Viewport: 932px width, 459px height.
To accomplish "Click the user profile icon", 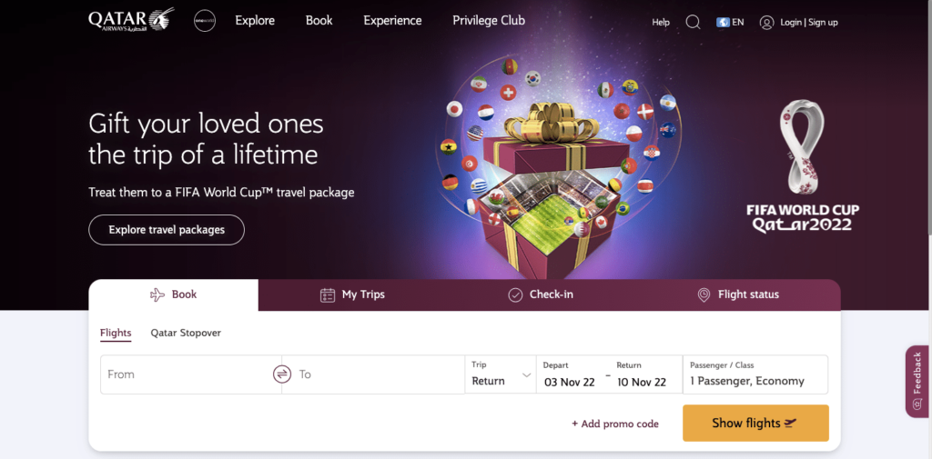I will (x=766, y=22).
